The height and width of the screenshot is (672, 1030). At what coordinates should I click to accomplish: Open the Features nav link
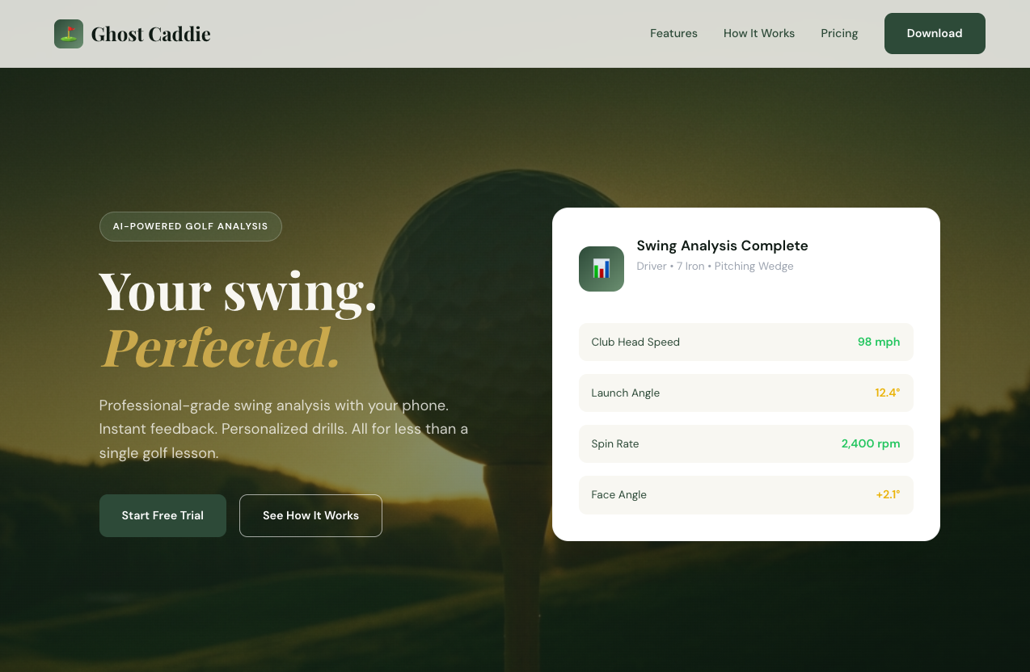(673, 33)
